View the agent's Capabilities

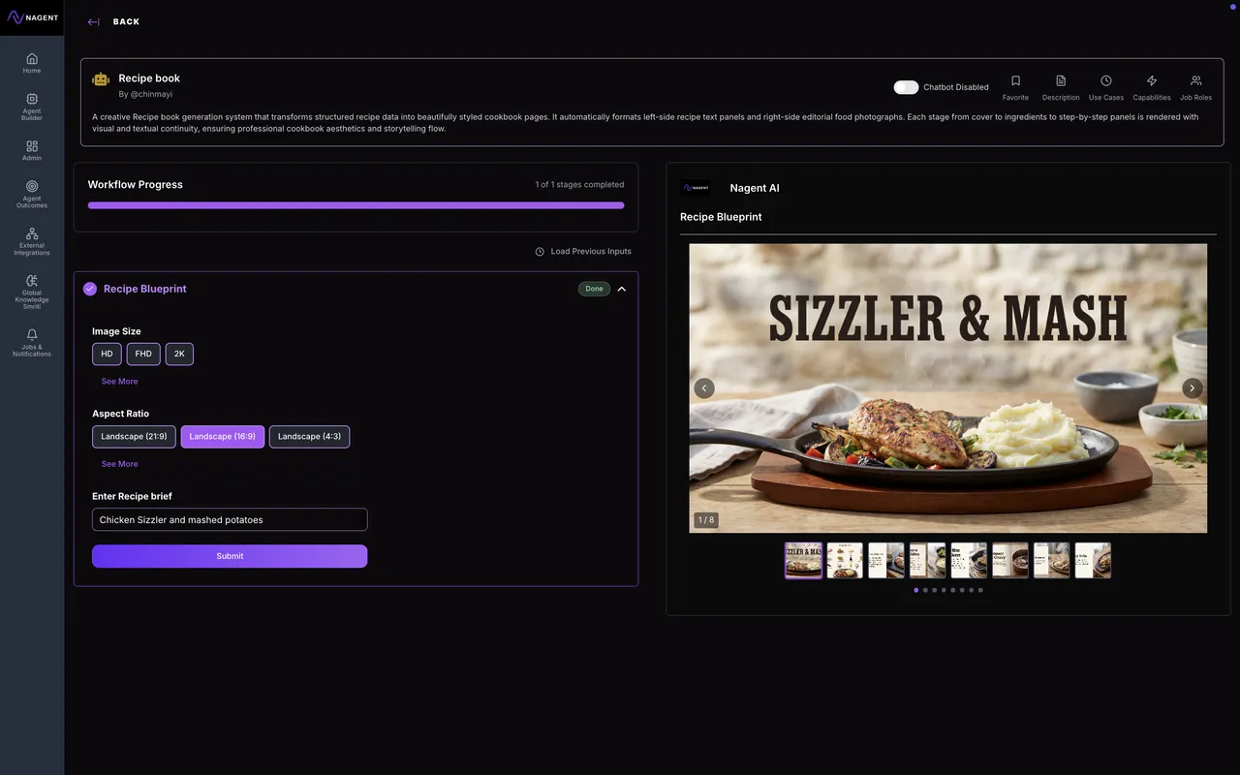click(1152, 87)
